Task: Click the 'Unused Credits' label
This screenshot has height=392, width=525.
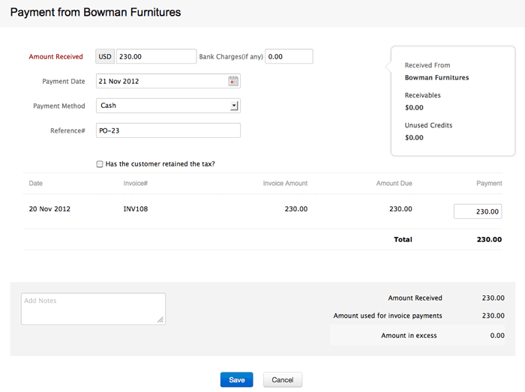Action: [428, 125]
